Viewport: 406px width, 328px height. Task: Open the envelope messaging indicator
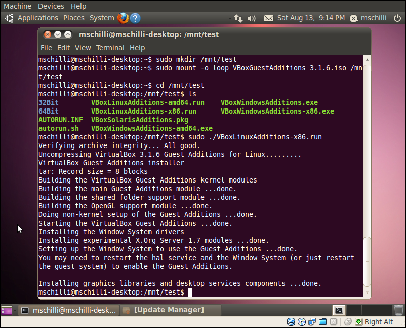(x=268, y=18)
